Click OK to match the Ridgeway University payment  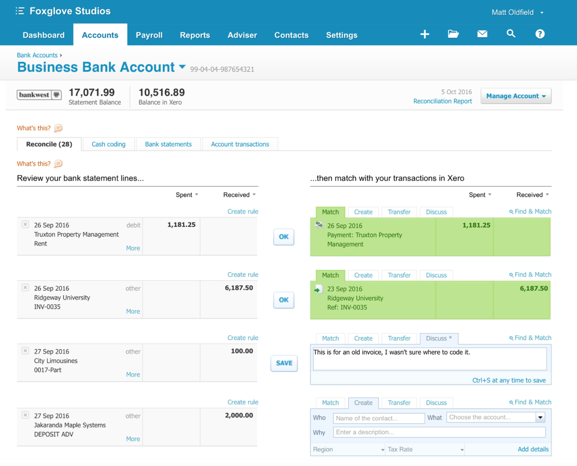click(283, 300)
